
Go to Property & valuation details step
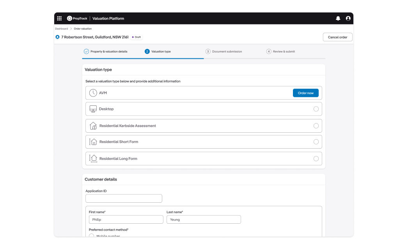tap(109, 51)
